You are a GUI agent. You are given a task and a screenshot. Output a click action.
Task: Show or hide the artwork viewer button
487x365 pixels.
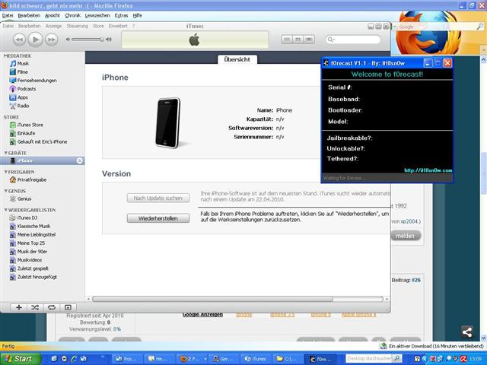(69, 307)
